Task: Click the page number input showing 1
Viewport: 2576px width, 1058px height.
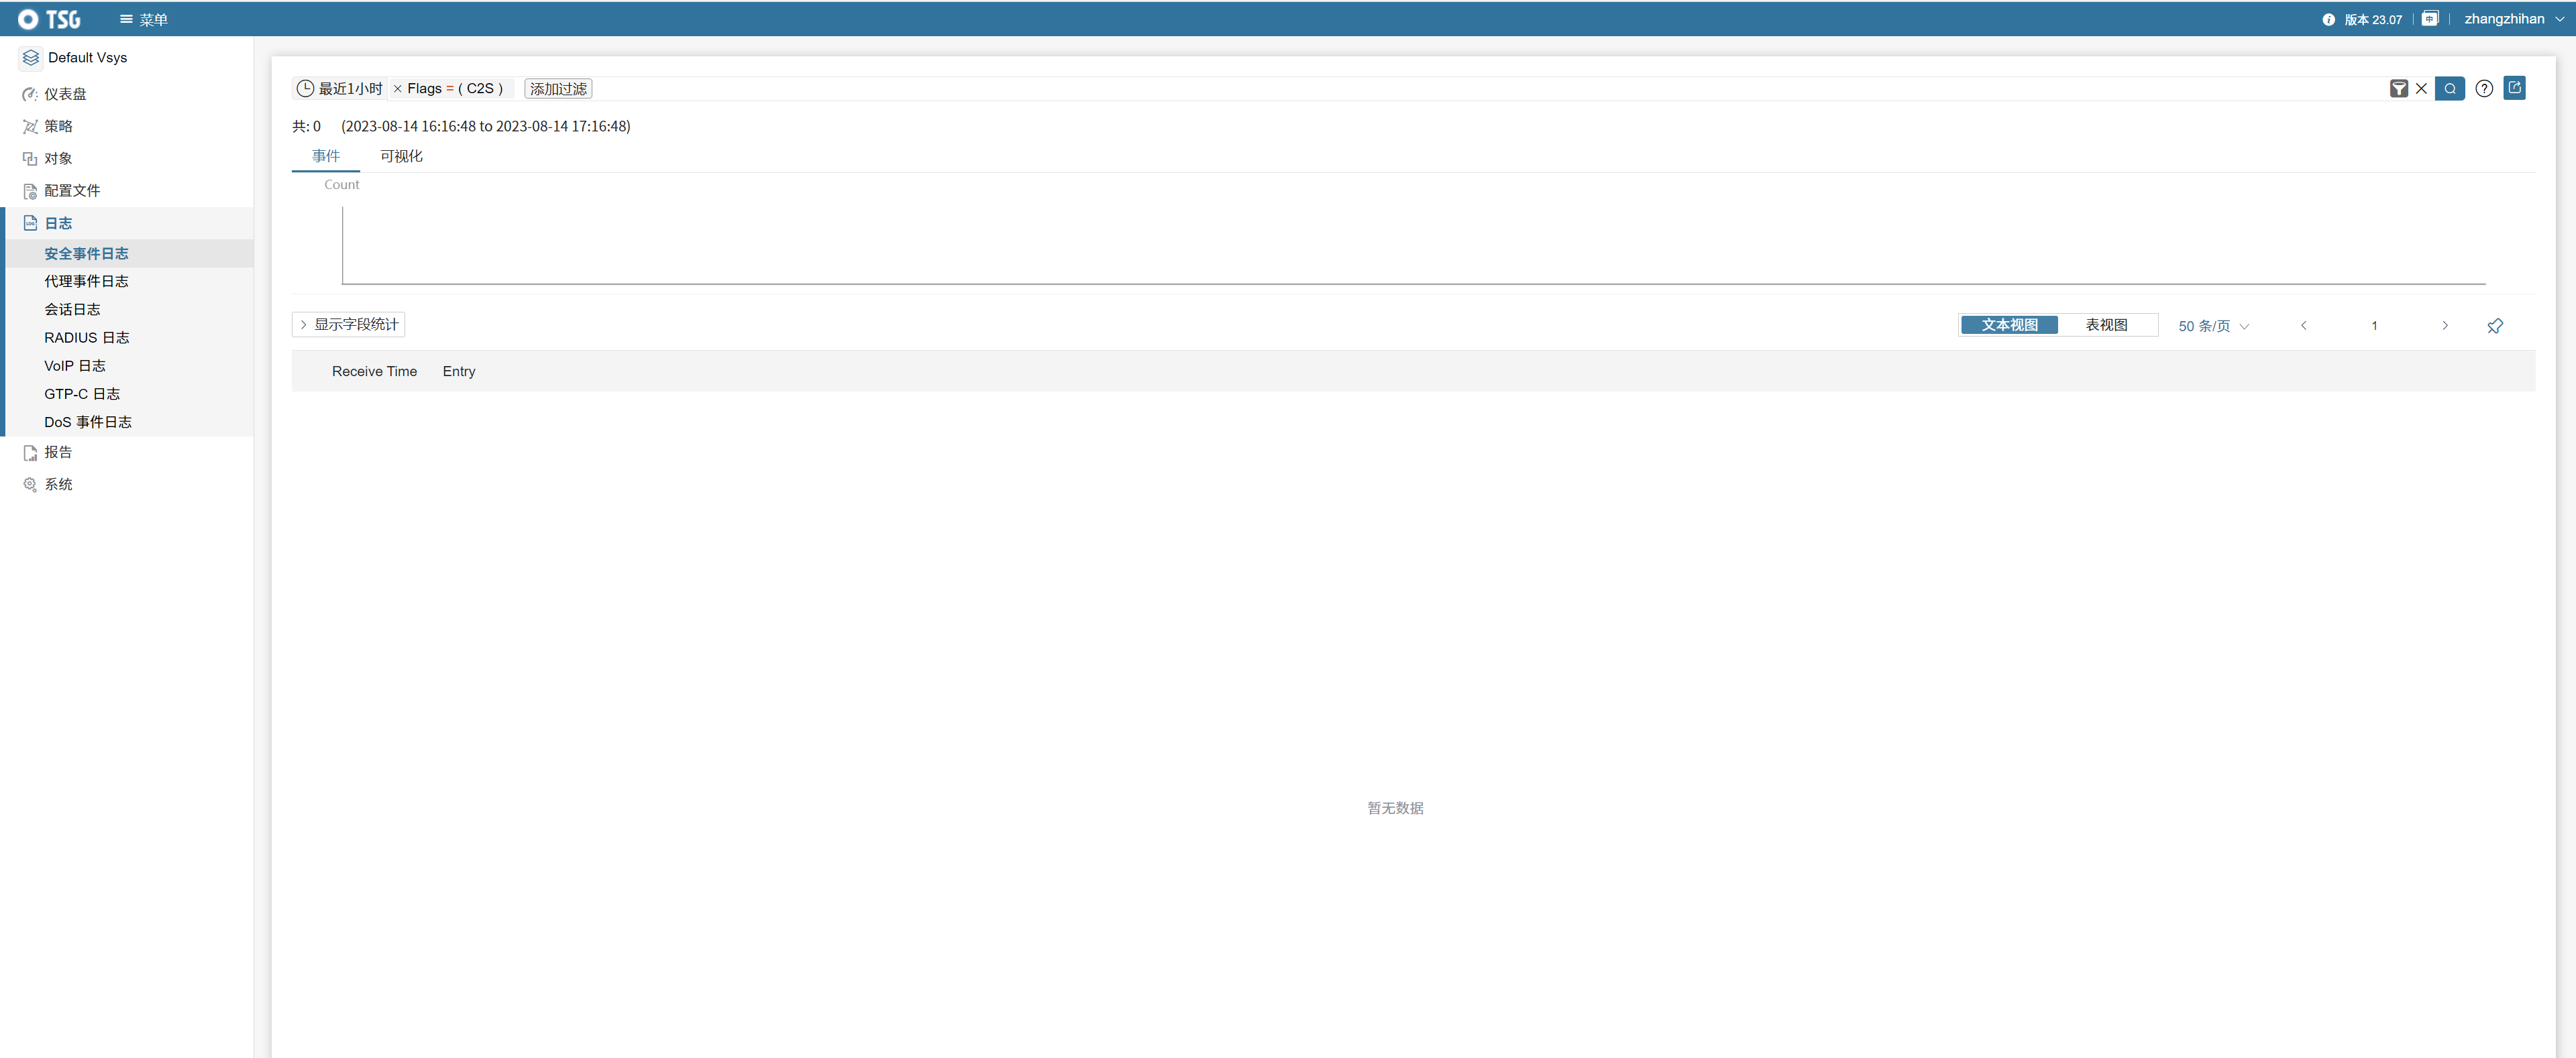Action: (2374, 325)
